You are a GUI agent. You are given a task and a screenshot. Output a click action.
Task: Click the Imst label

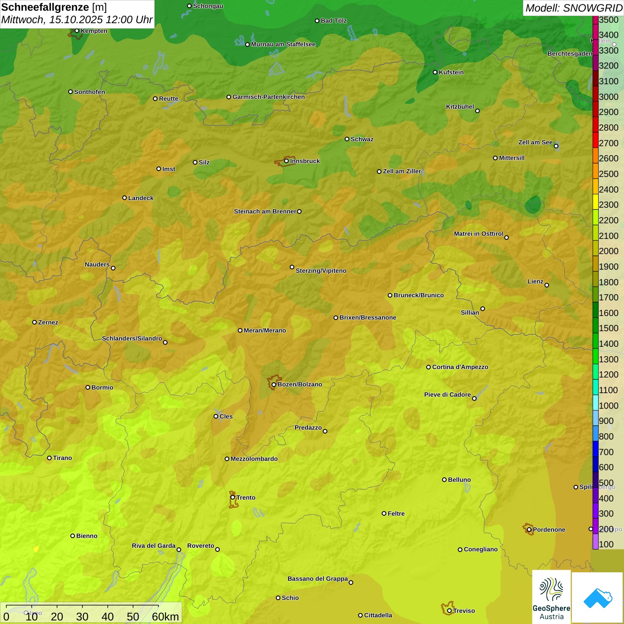pyautogui.click(x=168, y=169)
